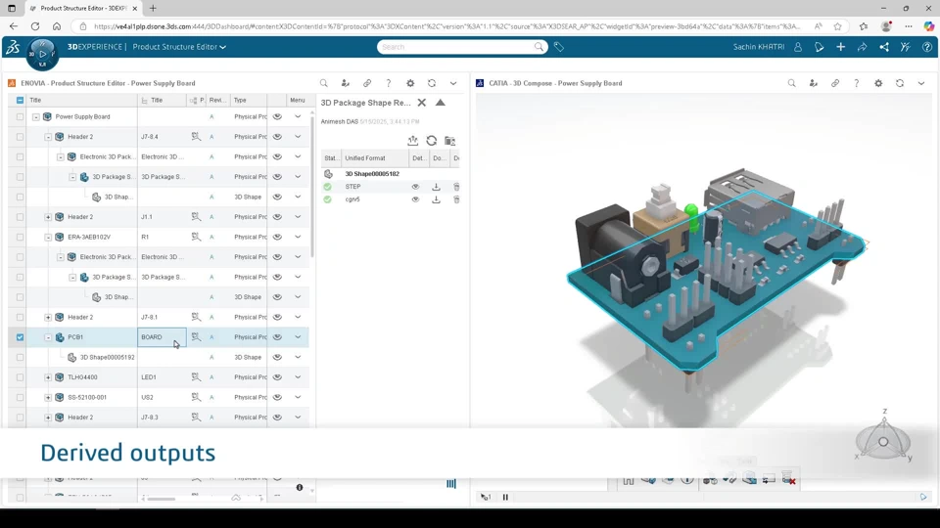Search inside CATIA 3D Compose panel

791,83
